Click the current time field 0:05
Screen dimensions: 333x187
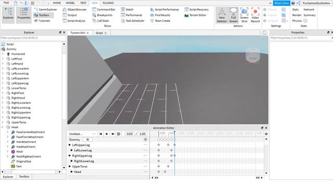[x=130, y=134]
